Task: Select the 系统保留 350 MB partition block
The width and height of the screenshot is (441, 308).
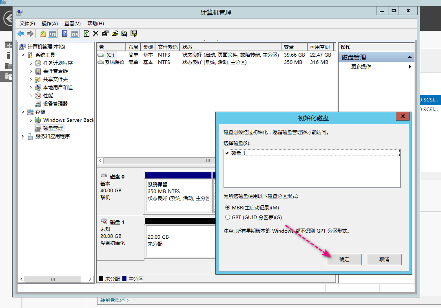Action: [178, 196]
